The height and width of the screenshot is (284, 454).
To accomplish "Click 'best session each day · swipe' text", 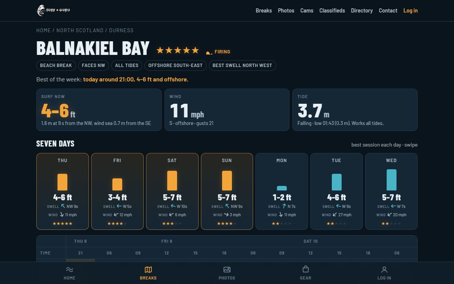I will coord(384,145).
